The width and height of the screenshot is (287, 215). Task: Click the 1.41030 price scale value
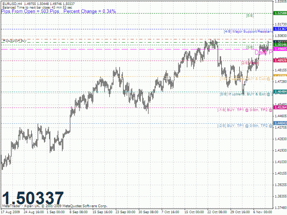coord(281,162)
